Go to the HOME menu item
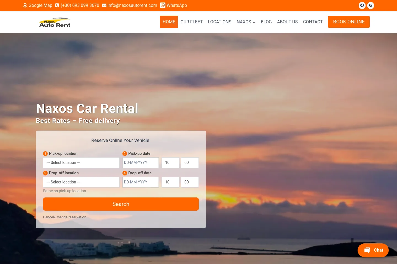This screenshot has height=264, width=397. click(169, 22)
